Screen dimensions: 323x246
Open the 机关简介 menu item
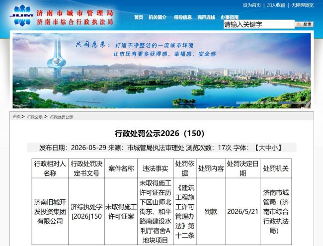coord(158,17)
